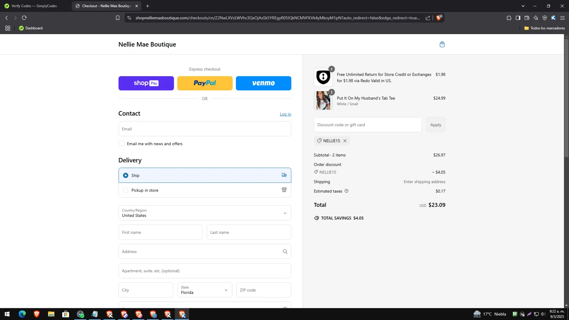
Task: Click the estimated taxes help icon
Action: [x=346, y=191]
